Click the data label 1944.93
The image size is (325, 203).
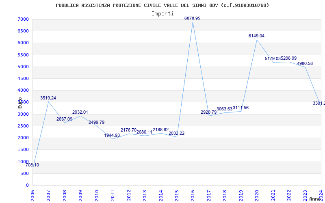112,135
